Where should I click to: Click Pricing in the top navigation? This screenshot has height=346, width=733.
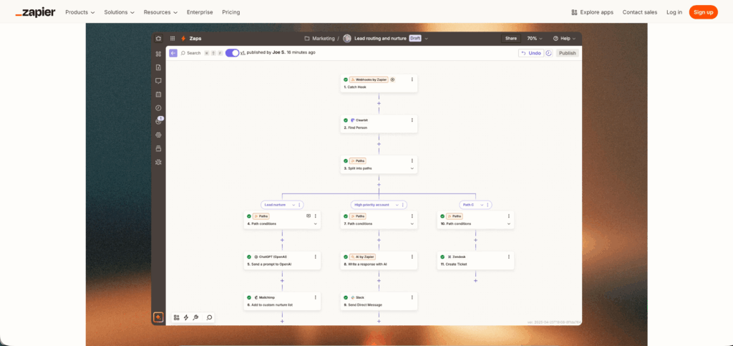tap(231, 12)
